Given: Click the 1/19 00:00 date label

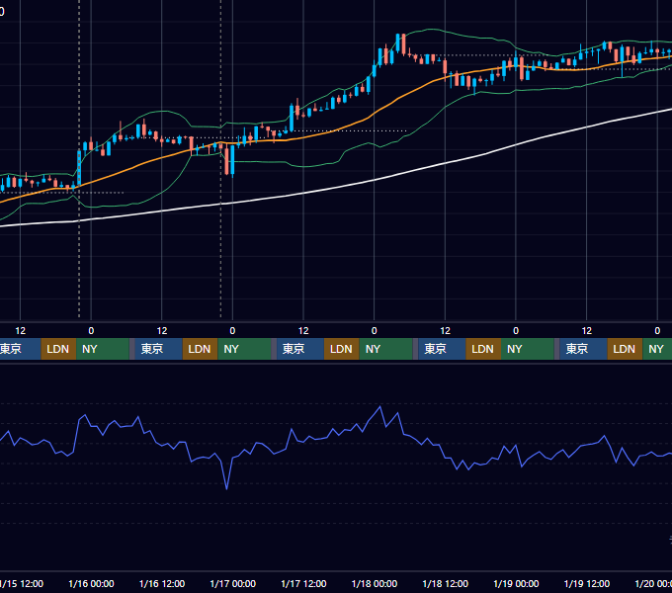Looking at the screenshot, I should point(516,583).
